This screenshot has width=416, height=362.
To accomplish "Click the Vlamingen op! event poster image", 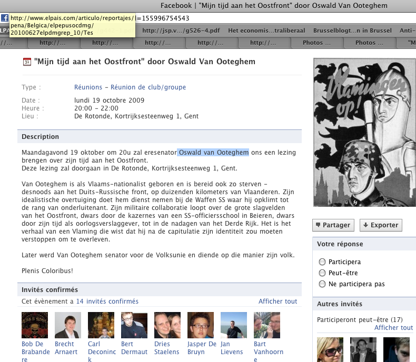I will click(364, 133).
